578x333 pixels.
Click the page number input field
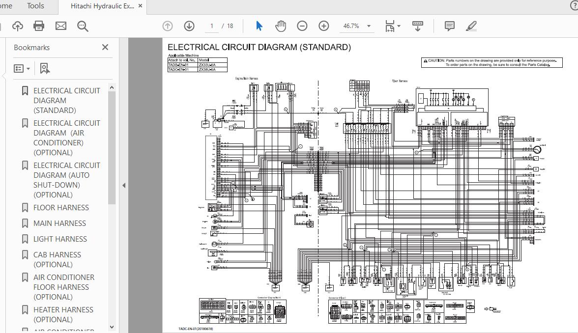click(x=212, y=26)
